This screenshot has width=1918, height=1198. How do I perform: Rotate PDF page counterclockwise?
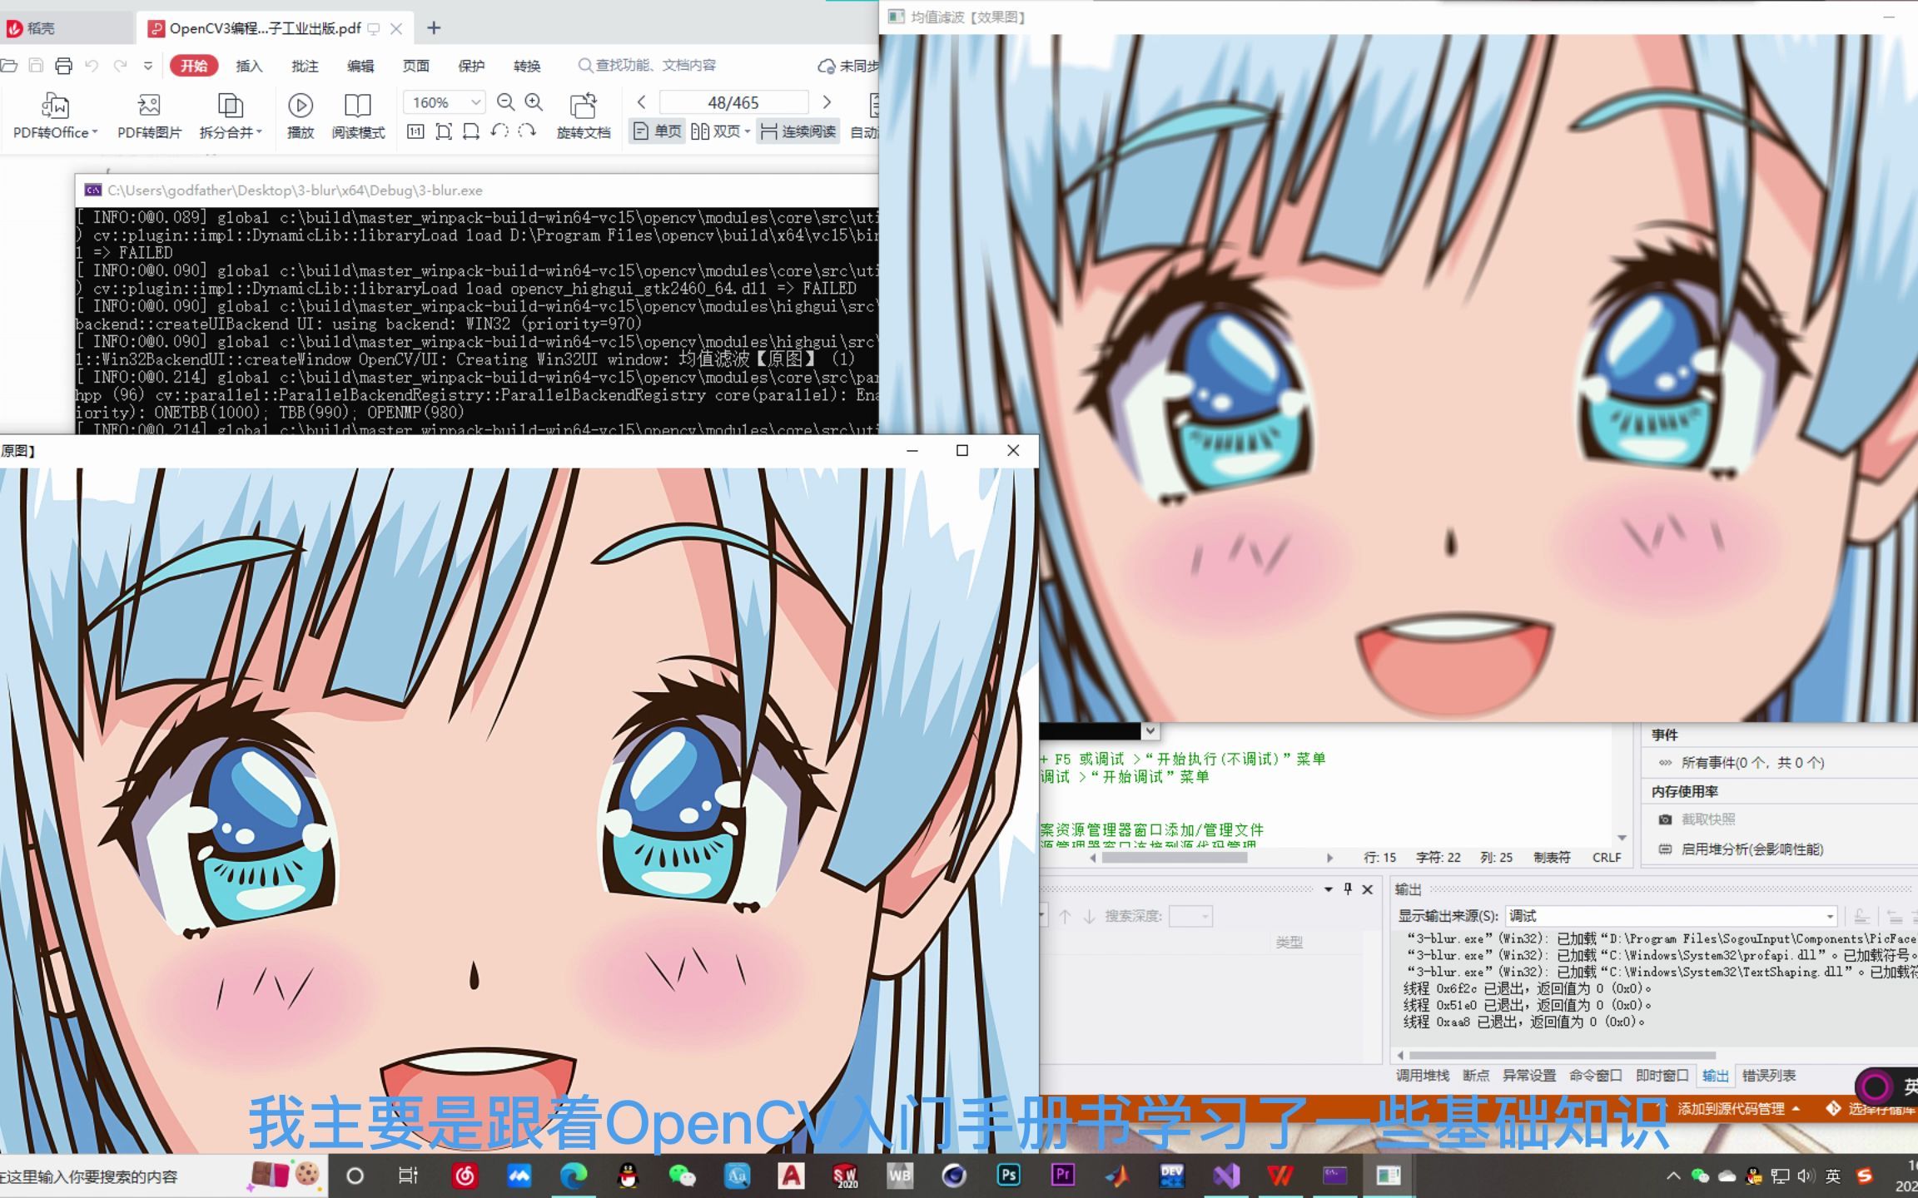pos(499,131)
